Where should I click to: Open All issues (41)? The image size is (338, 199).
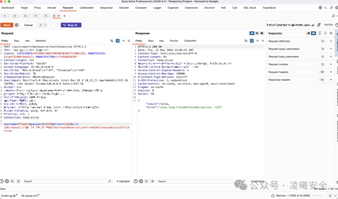tap(29, 196)
